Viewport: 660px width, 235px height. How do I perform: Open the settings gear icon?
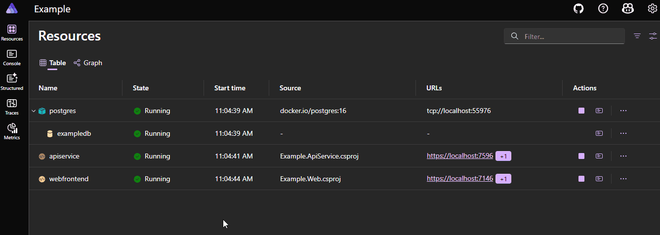653,8
